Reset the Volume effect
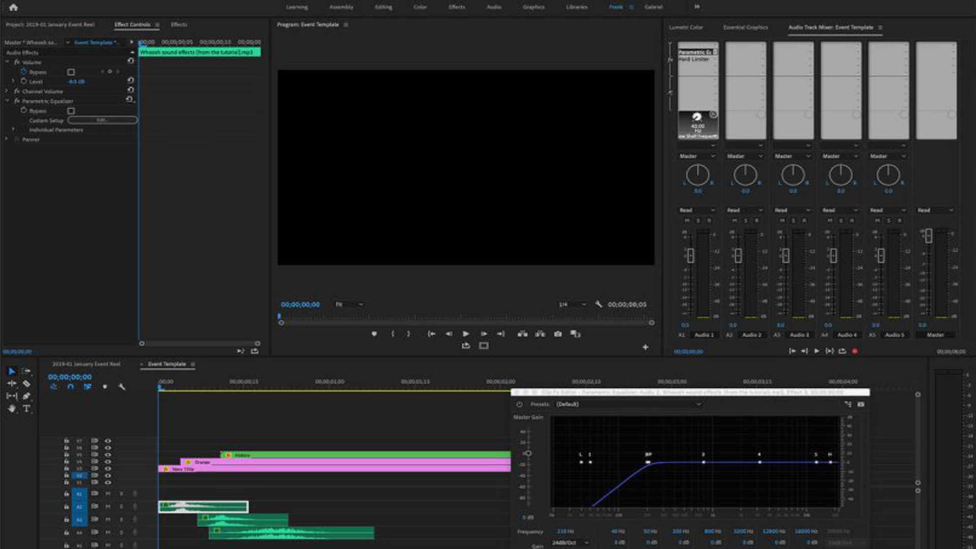 [x=131, y=61]
